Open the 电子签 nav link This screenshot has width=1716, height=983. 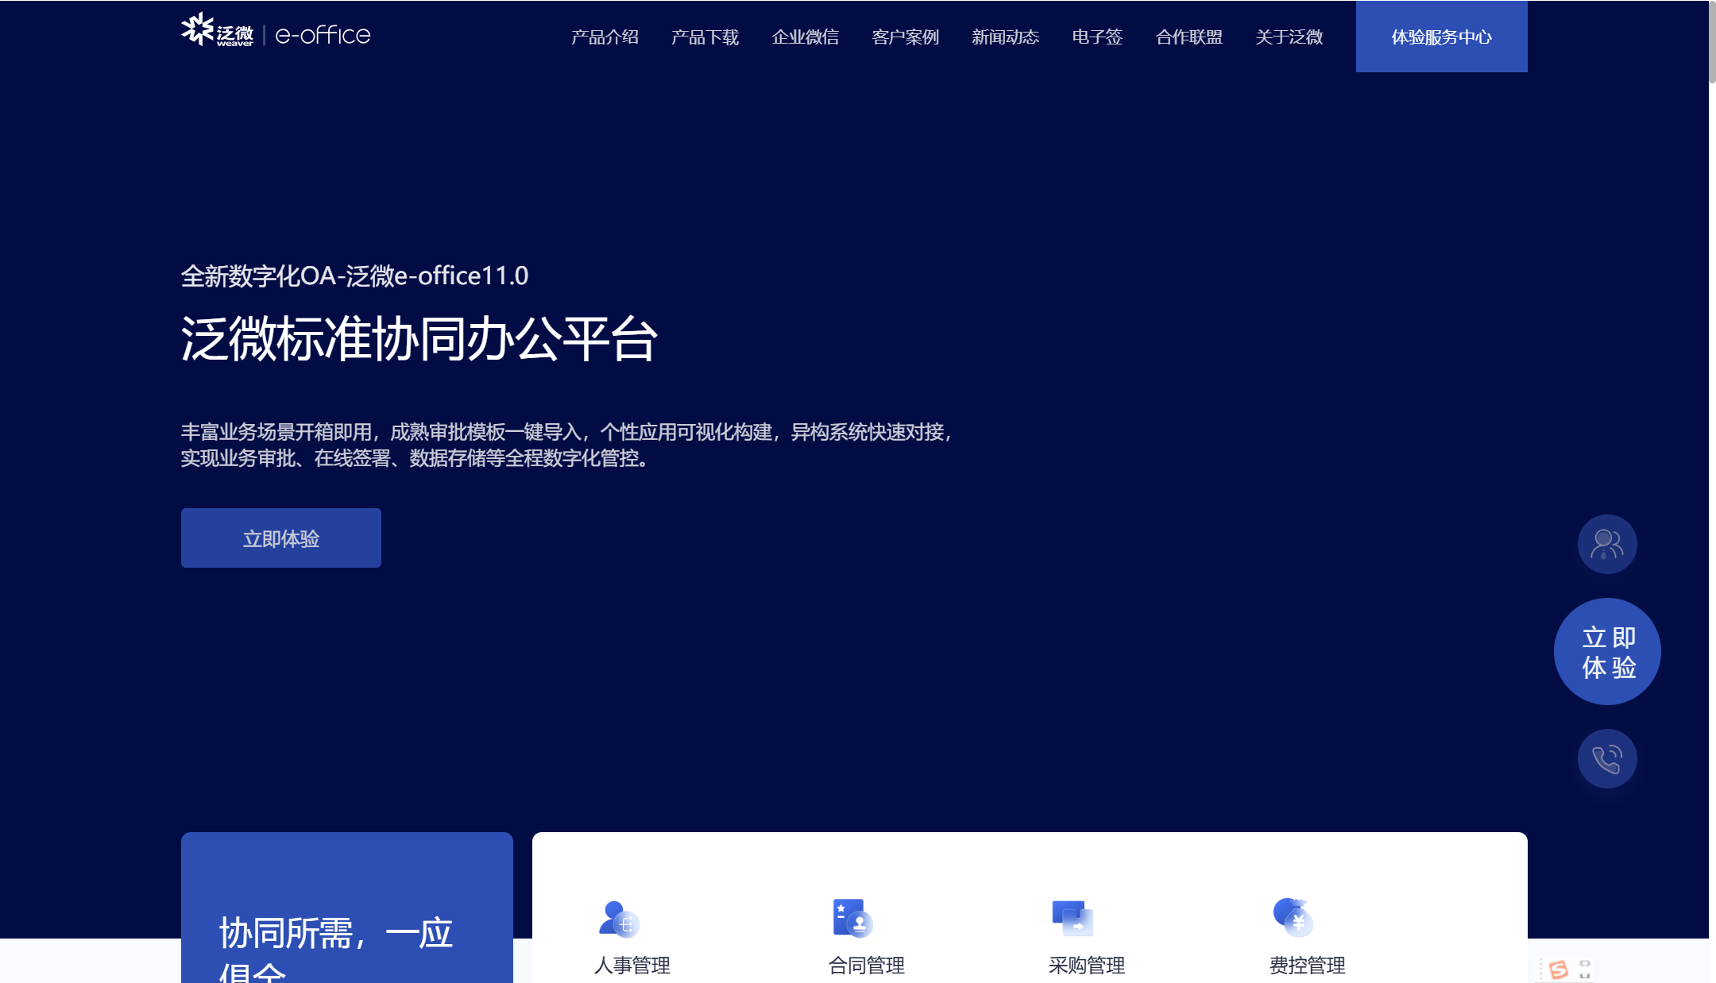click(x=1096, y=37)
